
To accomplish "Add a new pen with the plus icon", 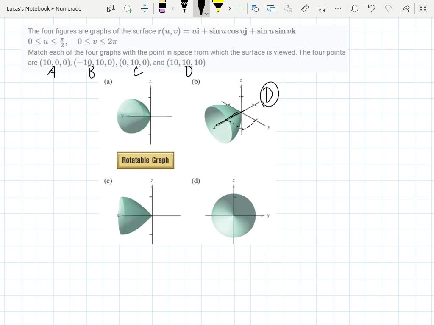I will pos(239,8).
